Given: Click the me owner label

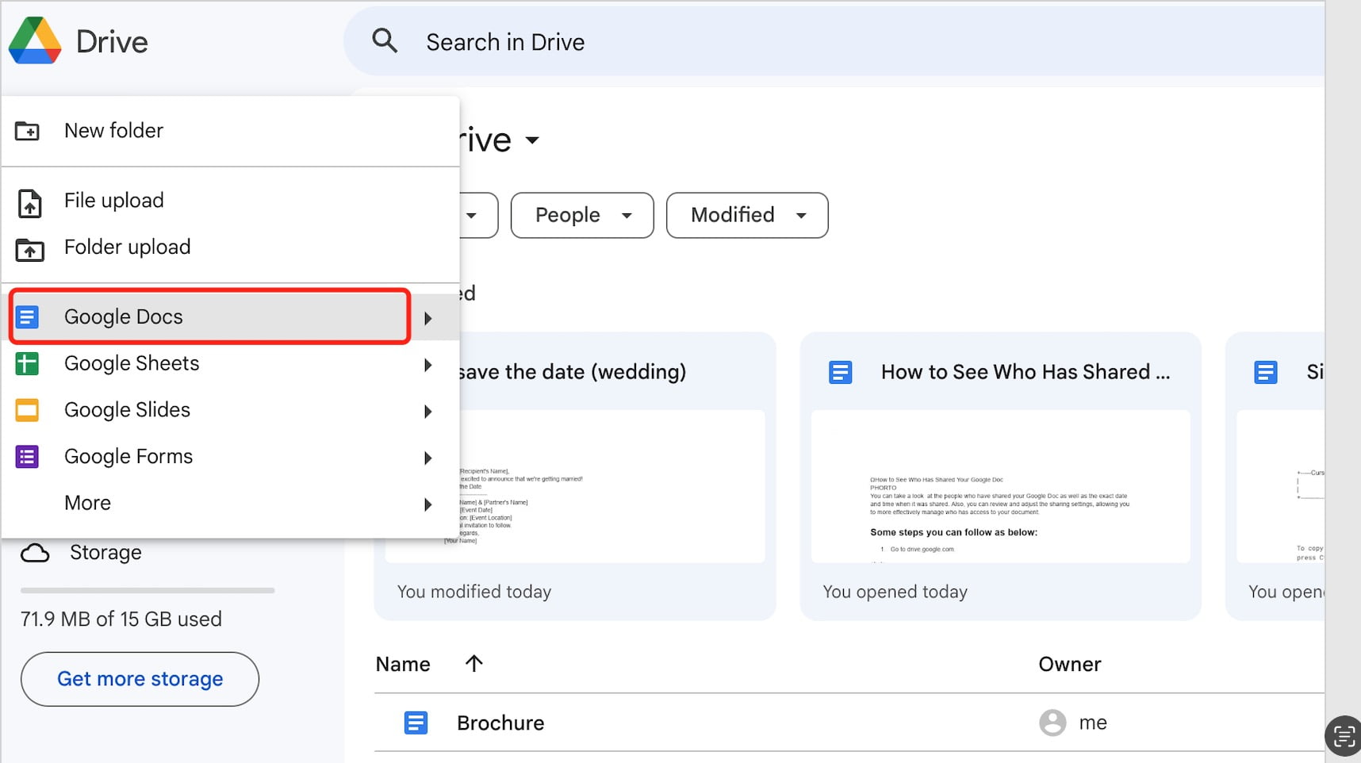Looking at the screenshot, I should pyautogui.click(x=1093, y=723).
